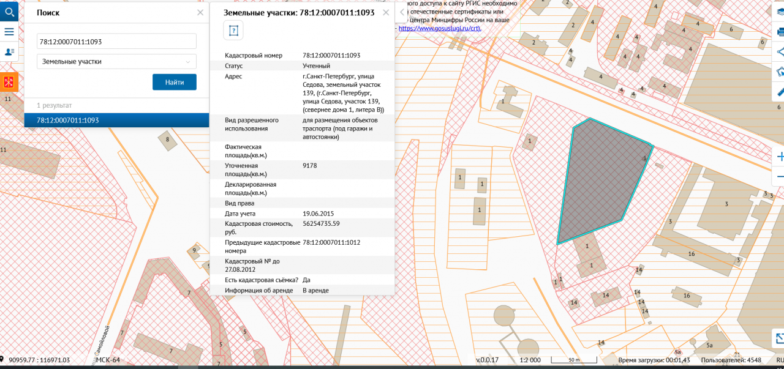Click the print map icon
The height and width of the screenshot is (369, 784).
(780, 32)
